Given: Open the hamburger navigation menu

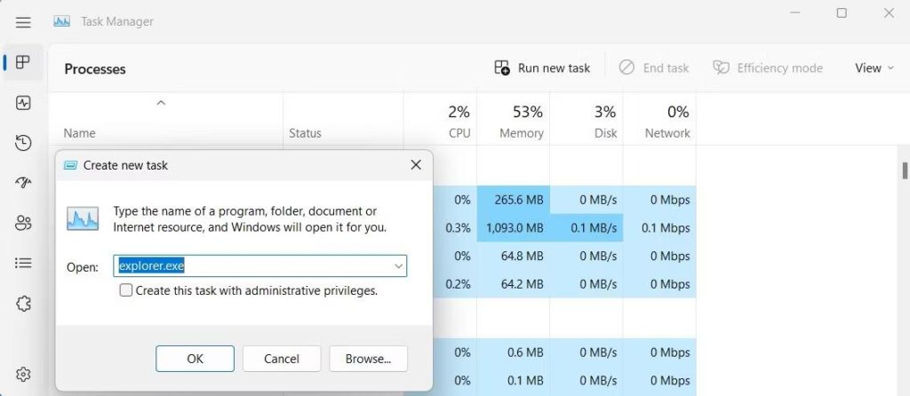Looking at the screenshot, I should pyautogui.click(x=23, y=22).
